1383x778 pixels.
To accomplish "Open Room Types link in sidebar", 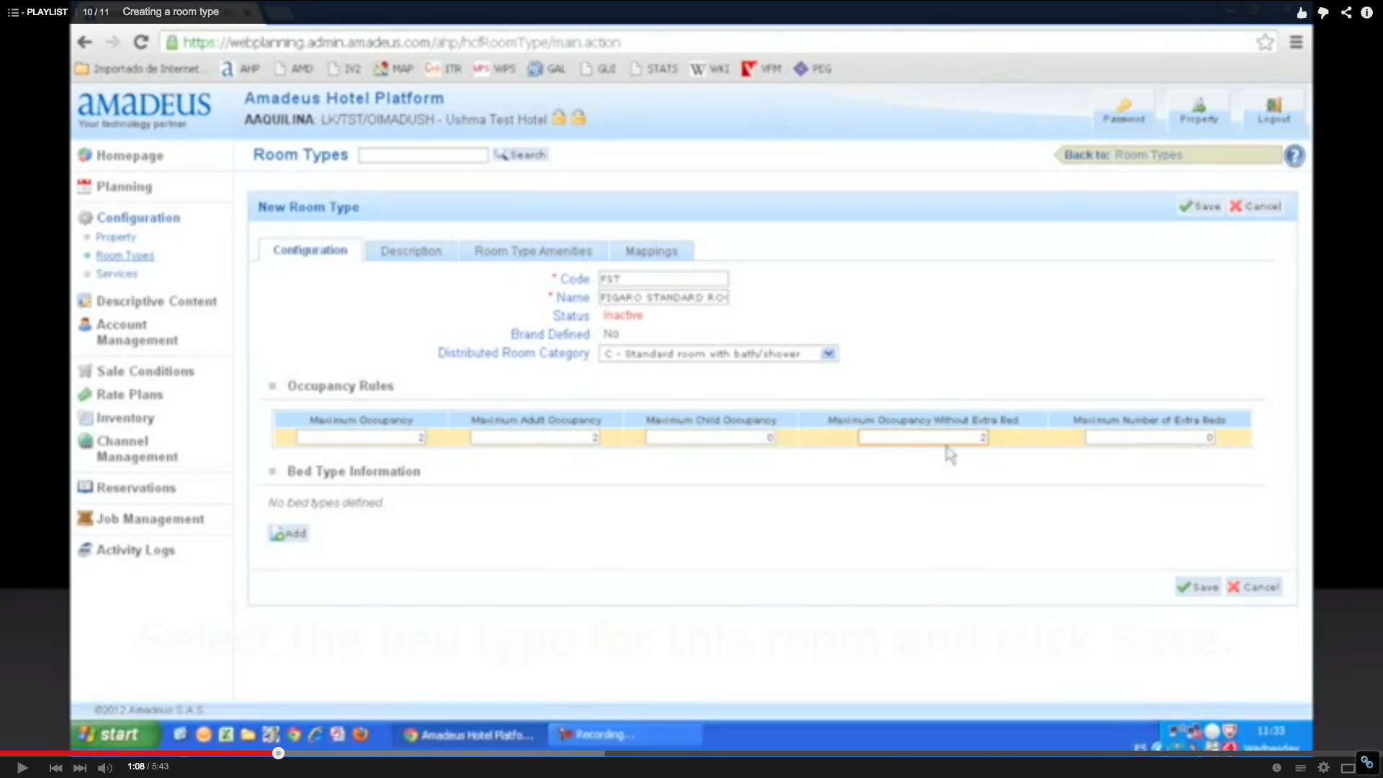I will (x=125, y=256).
